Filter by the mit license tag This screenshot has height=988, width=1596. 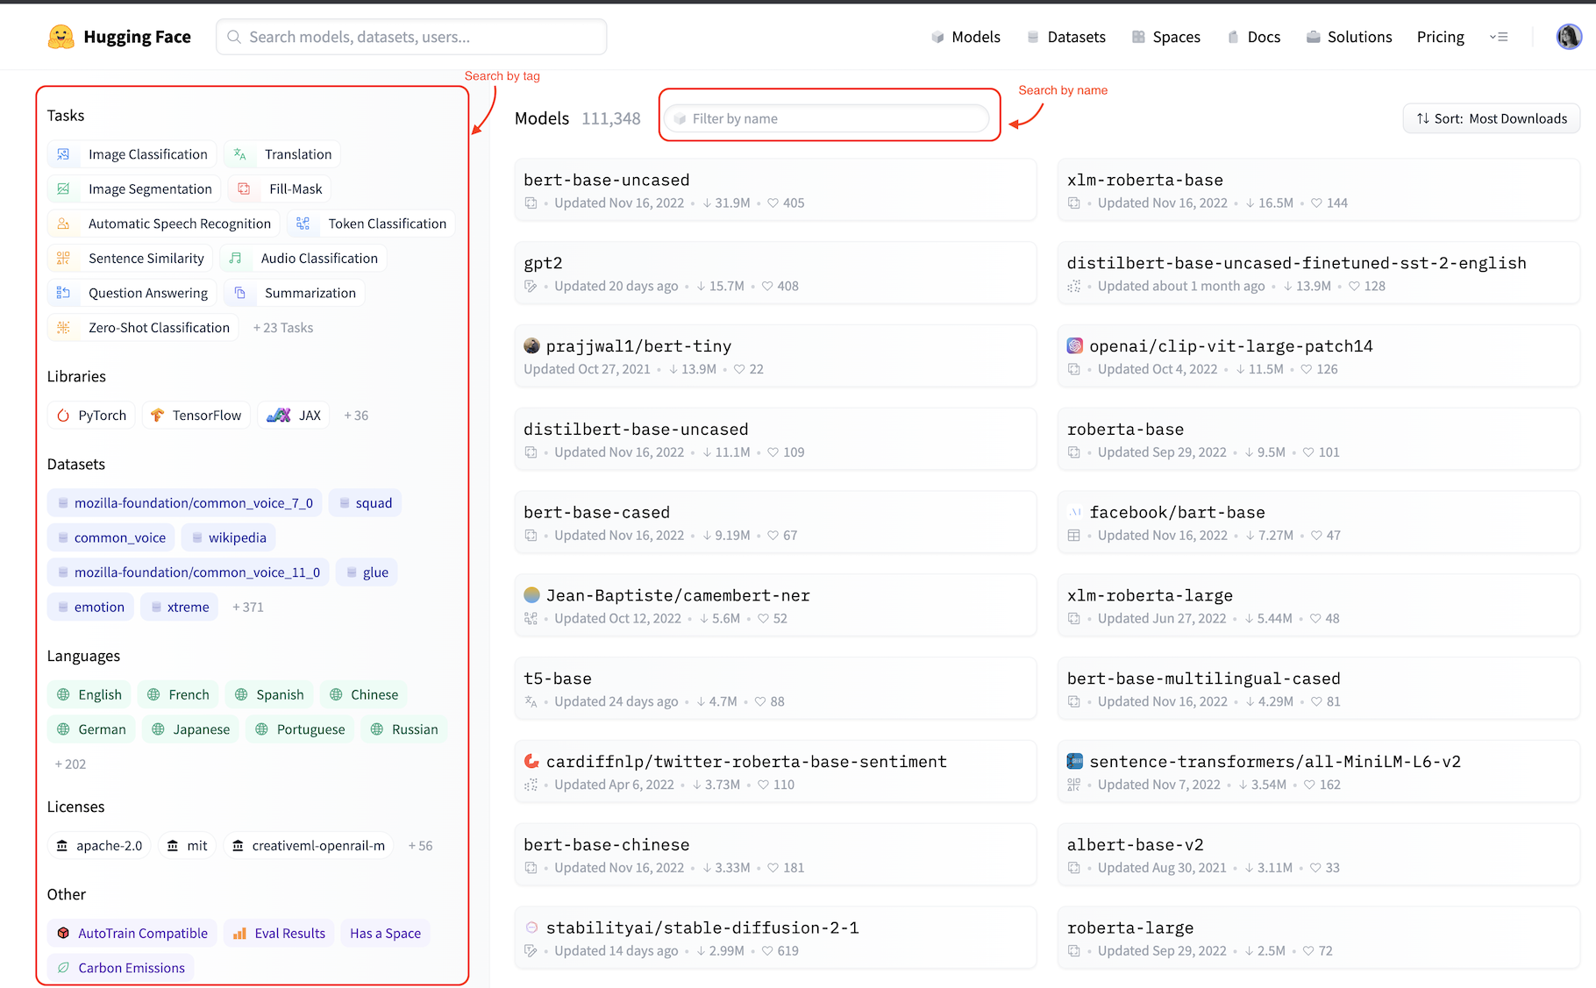187,845
